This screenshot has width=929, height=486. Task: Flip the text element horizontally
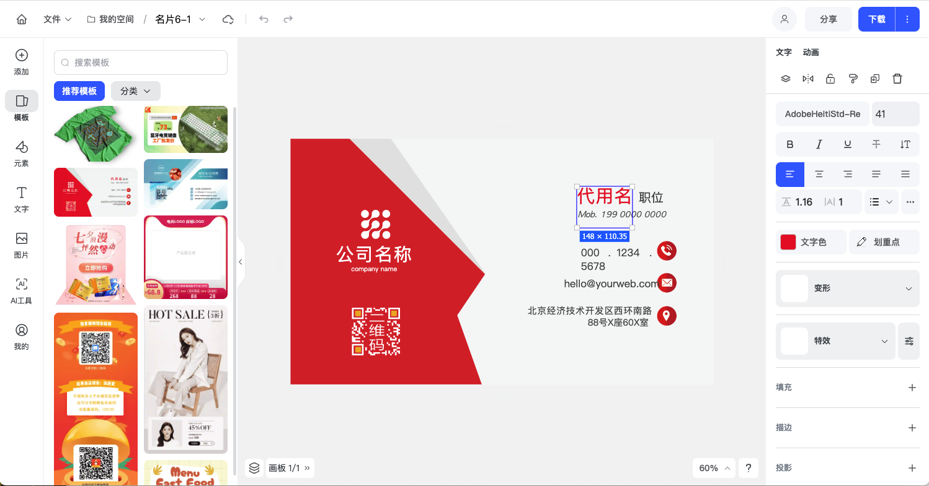(808, 79)
